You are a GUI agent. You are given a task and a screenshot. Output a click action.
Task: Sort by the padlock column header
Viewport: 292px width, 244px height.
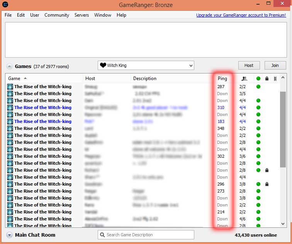267,78
